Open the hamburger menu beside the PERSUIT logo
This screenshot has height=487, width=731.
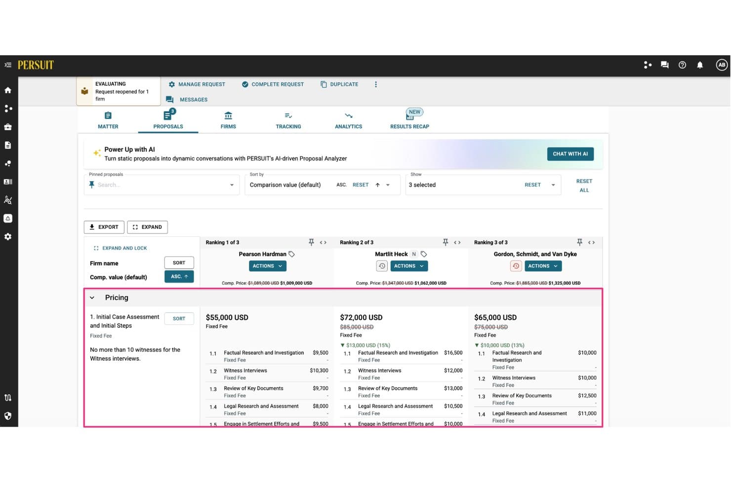pos(8,65)
